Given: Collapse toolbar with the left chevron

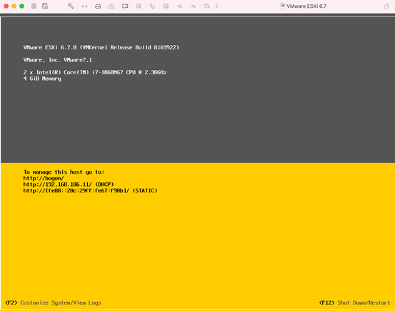Looking at the screenshot, I should point(217,6).
